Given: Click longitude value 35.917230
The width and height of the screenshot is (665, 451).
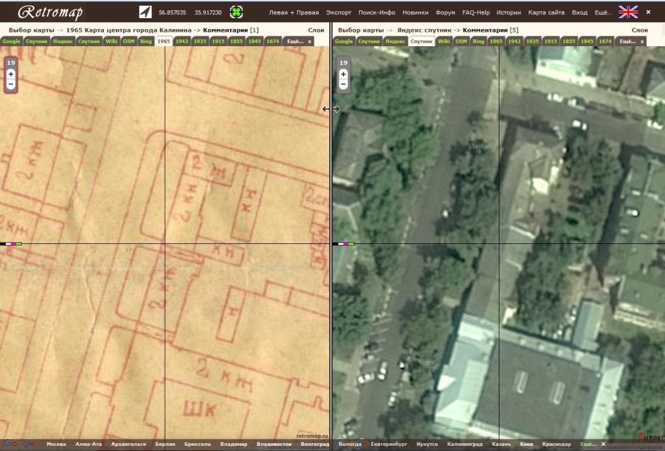Looking at the screenshot, I should pyautogui.click(x=208, y=13).
